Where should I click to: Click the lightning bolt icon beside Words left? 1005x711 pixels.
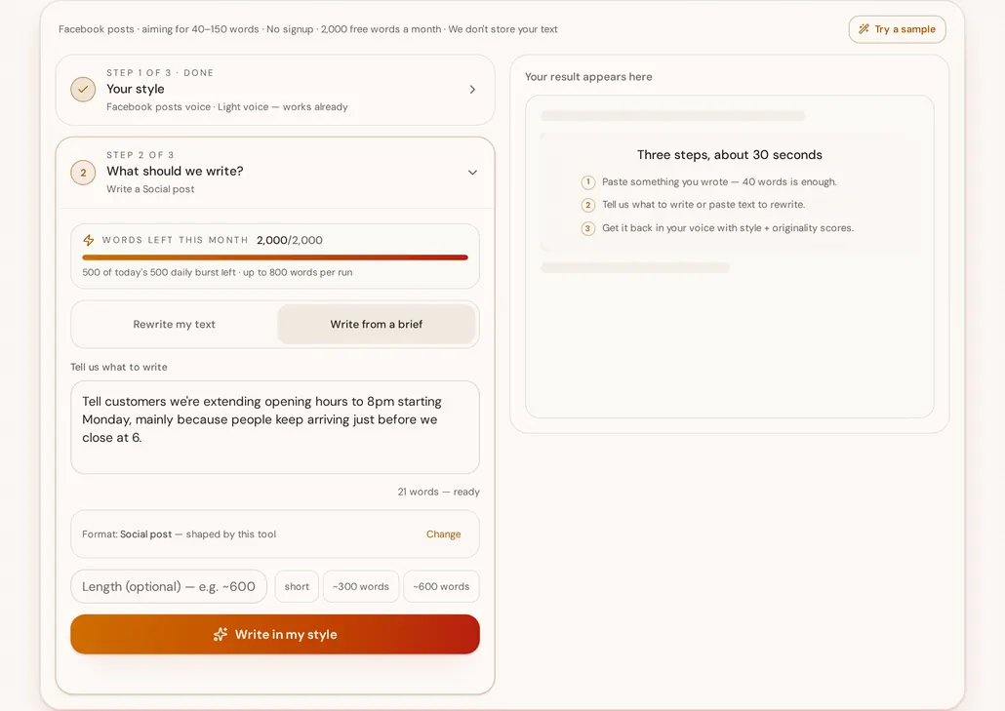coord(89,240)
